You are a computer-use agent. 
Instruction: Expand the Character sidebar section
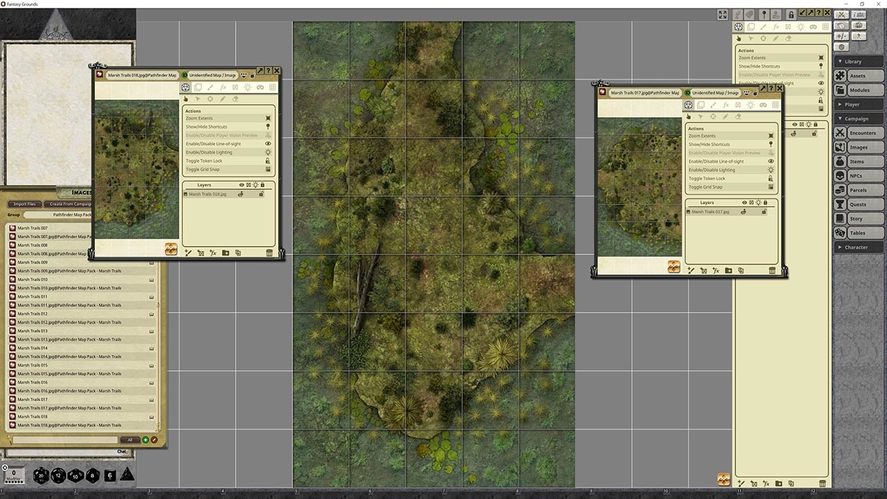click(x=858, y=247)
